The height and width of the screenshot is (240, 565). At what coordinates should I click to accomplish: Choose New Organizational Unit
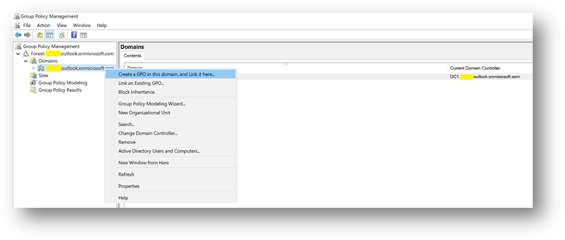click(170, 112)
